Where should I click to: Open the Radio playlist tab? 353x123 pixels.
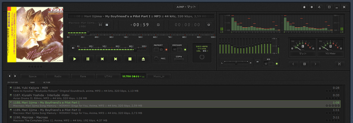(58, 76)
